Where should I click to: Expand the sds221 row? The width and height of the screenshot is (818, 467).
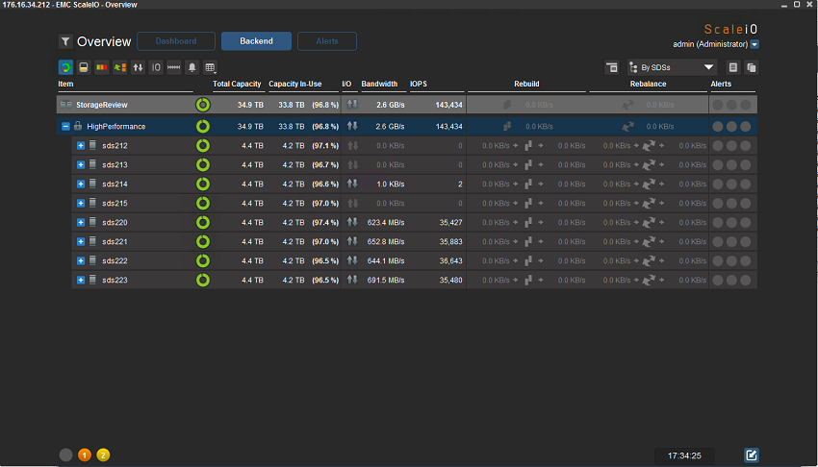pyautogui.click(x=80, y=242)
